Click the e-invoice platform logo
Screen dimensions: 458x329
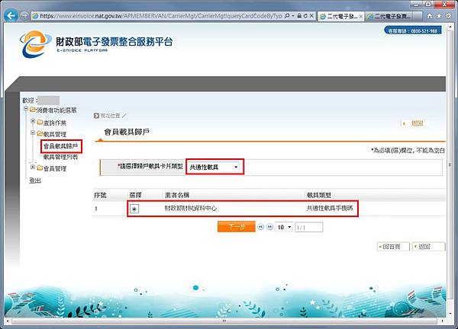[x=96, y=43]
